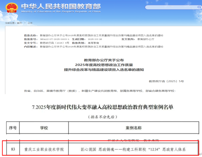Click heading line 提升综合改革与精品建设项目入选名单的通知
202x157 pixels.
tap(104, 70)
